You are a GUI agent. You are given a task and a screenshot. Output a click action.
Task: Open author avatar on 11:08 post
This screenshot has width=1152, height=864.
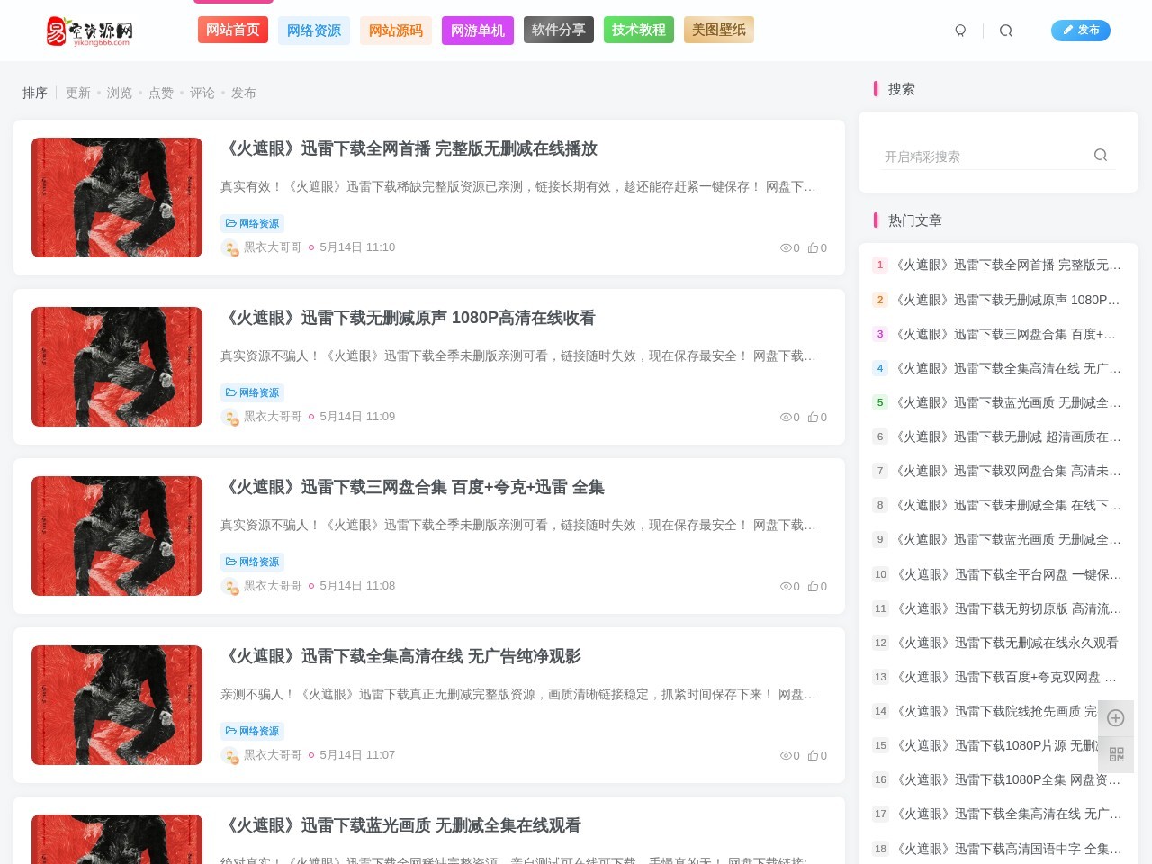[x=229, y=586]
